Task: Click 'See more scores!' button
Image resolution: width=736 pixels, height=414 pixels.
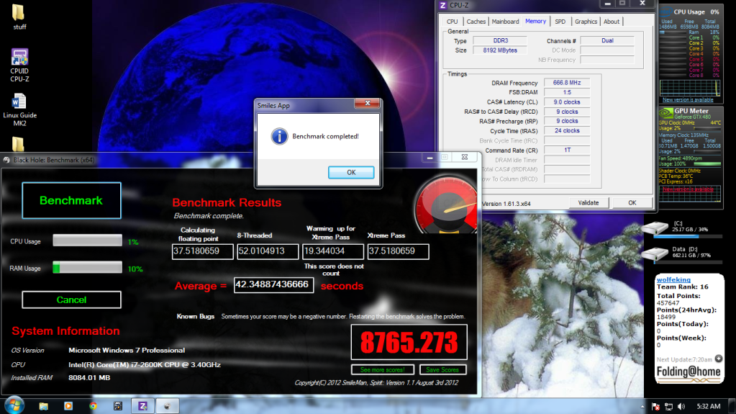Action: point(383,370)
